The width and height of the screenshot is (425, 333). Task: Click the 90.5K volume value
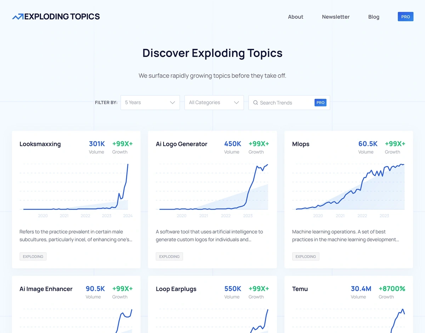(95, 288)
